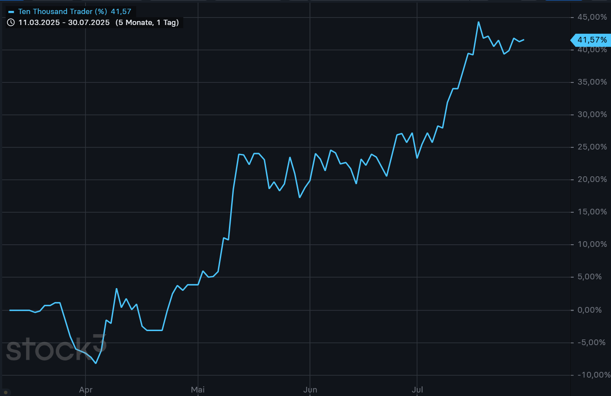Screen dimensions: 611x396
Task: Select the Ten Thousand Trader (%) legend label
Action: pos(63,11)
